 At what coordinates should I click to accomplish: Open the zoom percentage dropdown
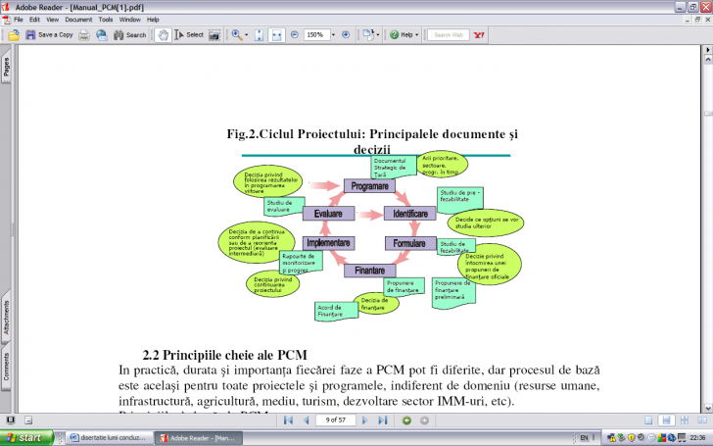pos(331,34)
